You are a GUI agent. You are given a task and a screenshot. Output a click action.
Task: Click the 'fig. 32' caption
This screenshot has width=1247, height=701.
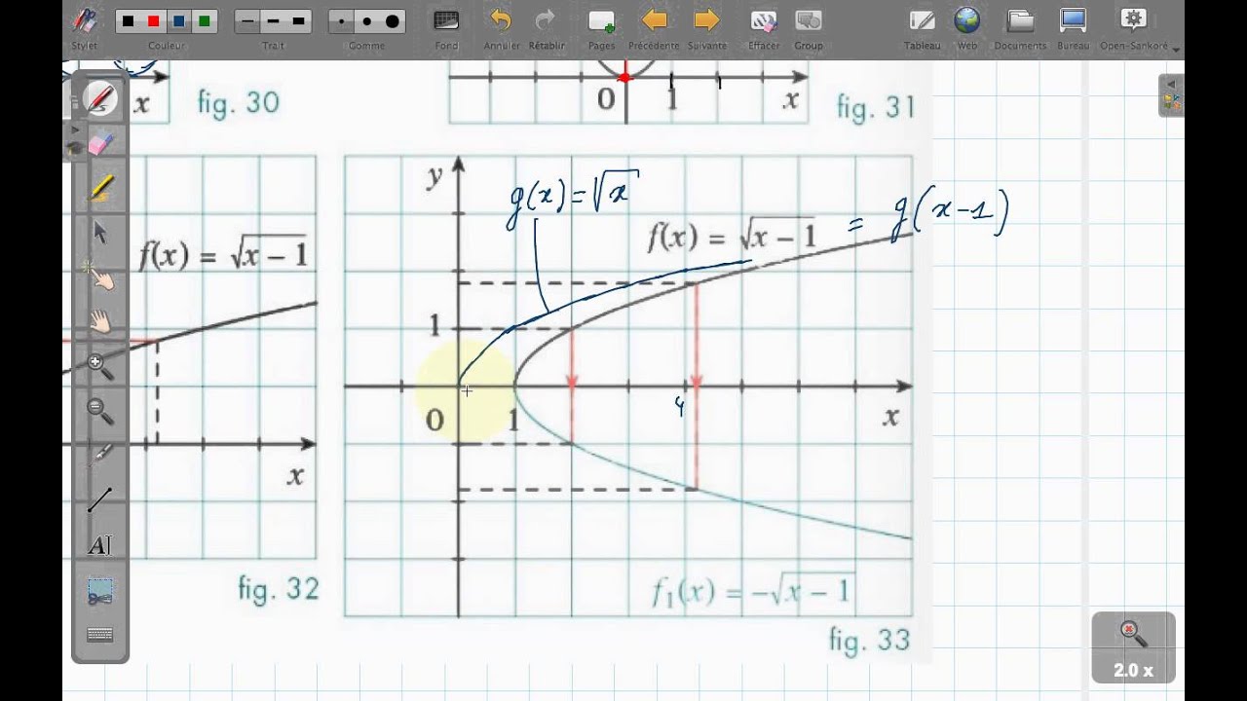(x=279, y=588)
